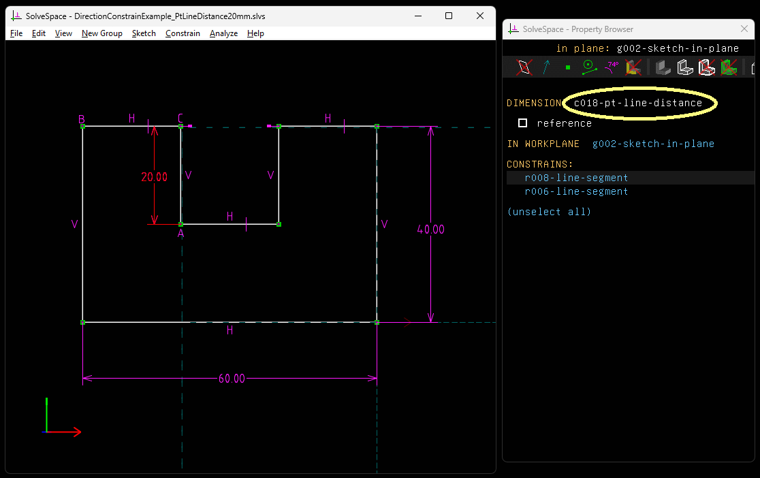The image size is (760, 478).
Task: Toggle model outline edges icon
Action: [706, 67]
